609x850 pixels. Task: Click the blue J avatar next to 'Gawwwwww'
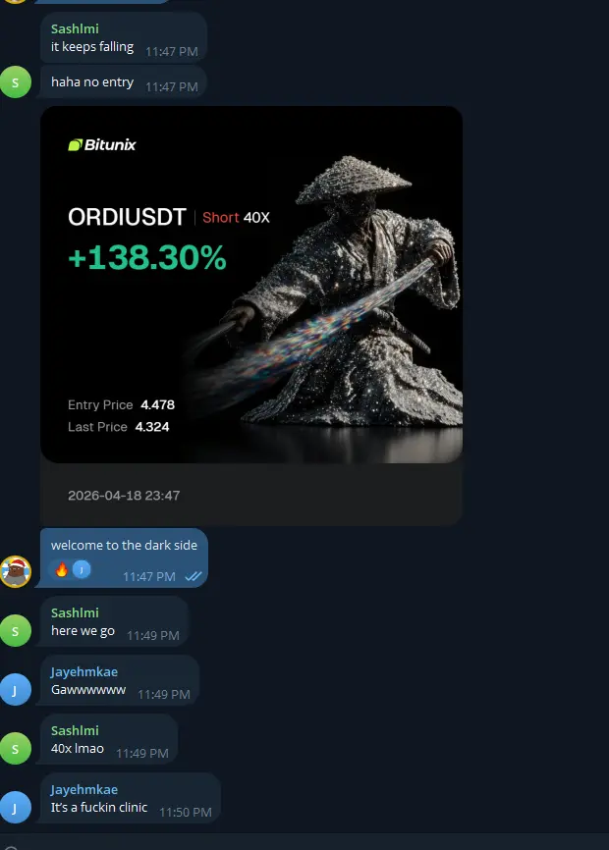tap(15, 690)
